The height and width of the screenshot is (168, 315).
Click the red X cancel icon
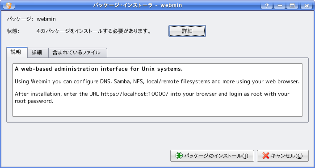pos(265,156)
